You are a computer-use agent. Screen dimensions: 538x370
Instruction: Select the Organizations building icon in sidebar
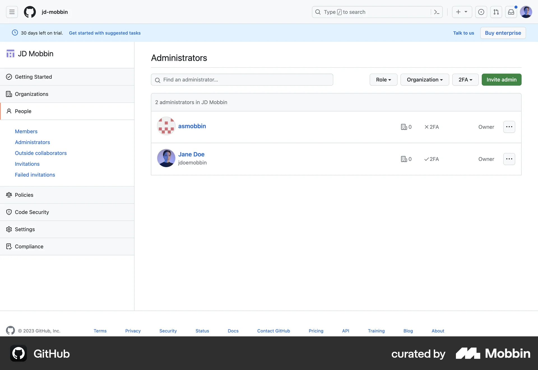(9, 94)
